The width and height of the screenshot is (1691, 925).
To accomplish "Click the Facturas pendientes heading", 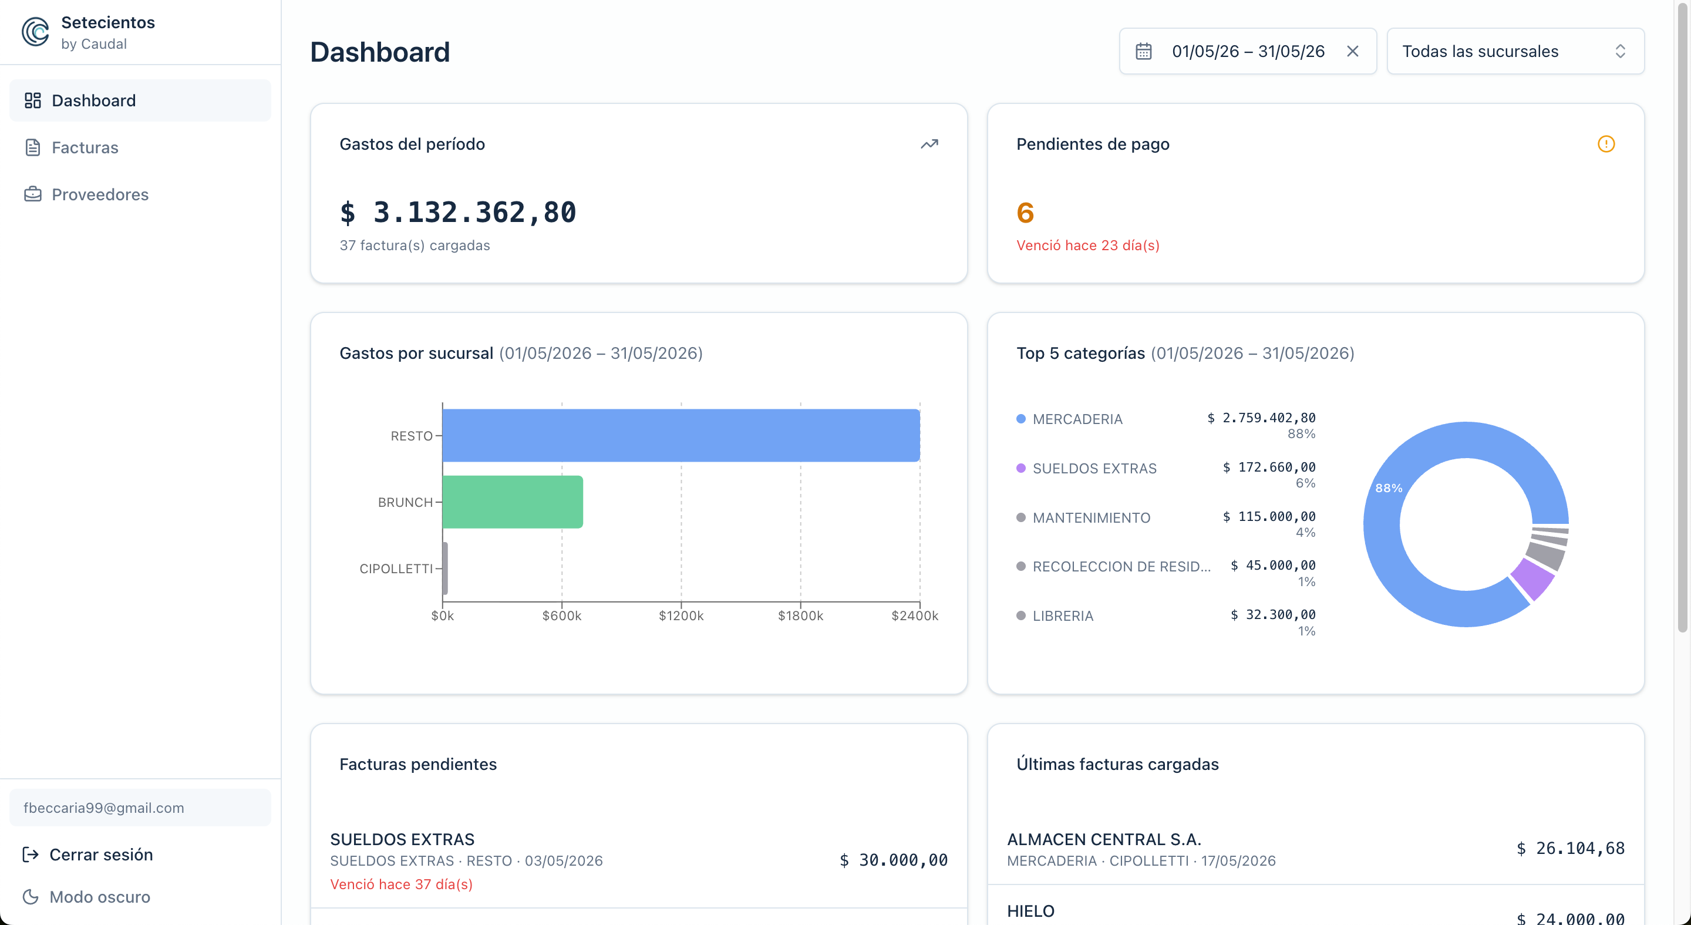I will point(417,763).
